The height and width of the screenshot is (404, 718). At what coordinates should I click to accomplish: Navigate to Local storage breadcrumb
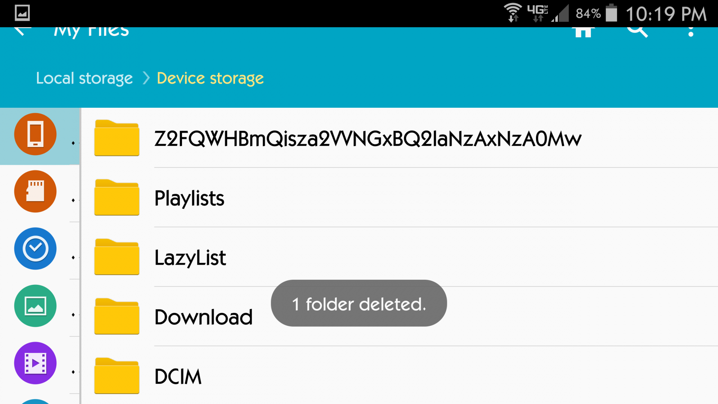(84, 78)
